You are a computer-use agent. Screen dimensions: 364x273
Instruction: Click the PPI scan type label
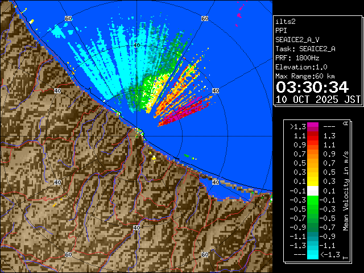tap(282, 30)
